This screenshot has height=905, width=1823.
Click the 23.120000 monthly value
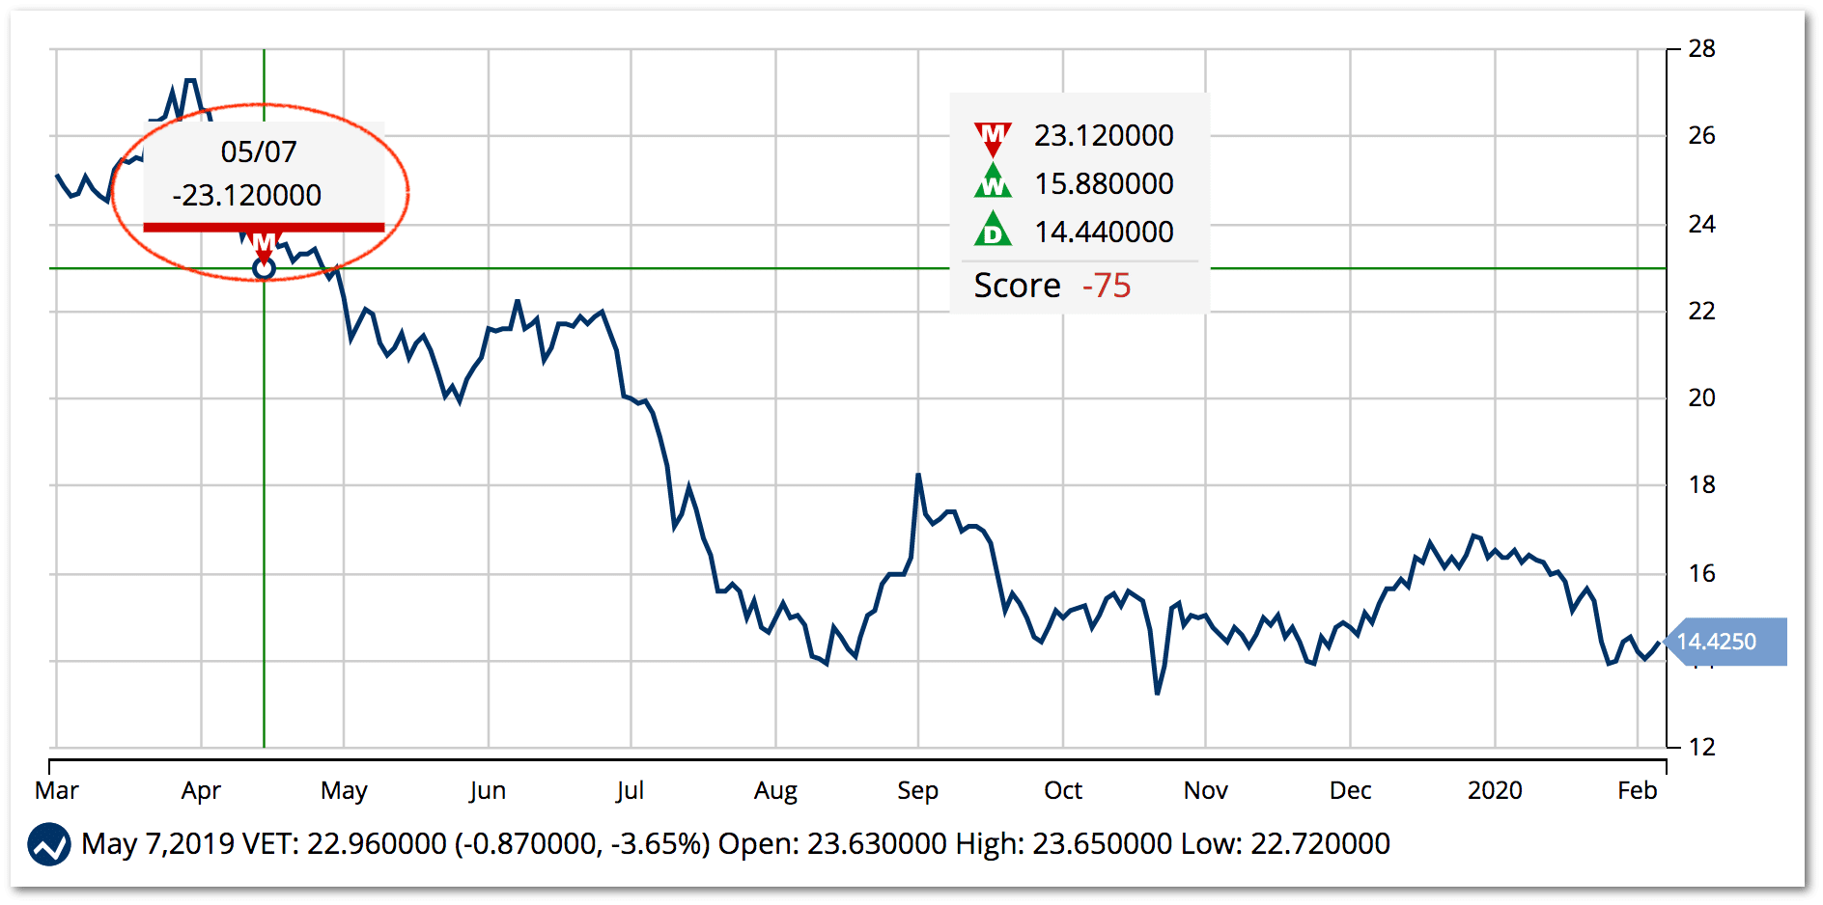point(1104,135)
